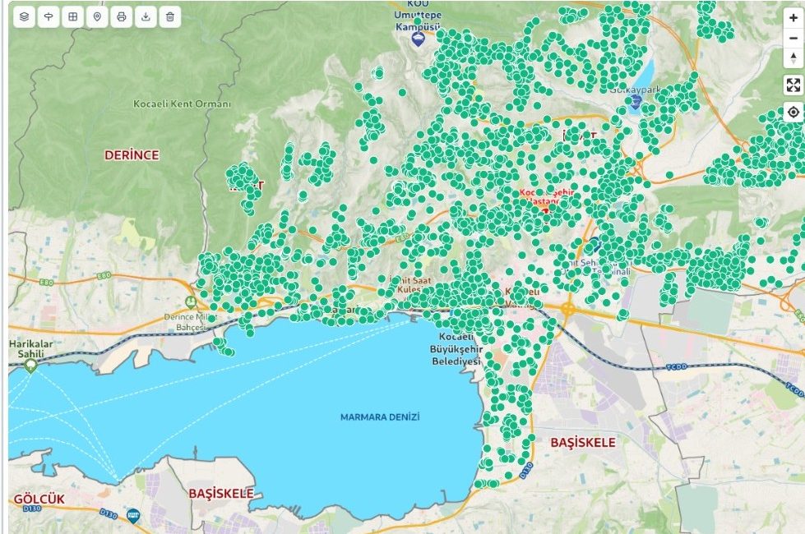Select the signpost marker tool
This screenshot has width=805, height=534.
coord(49,16)
